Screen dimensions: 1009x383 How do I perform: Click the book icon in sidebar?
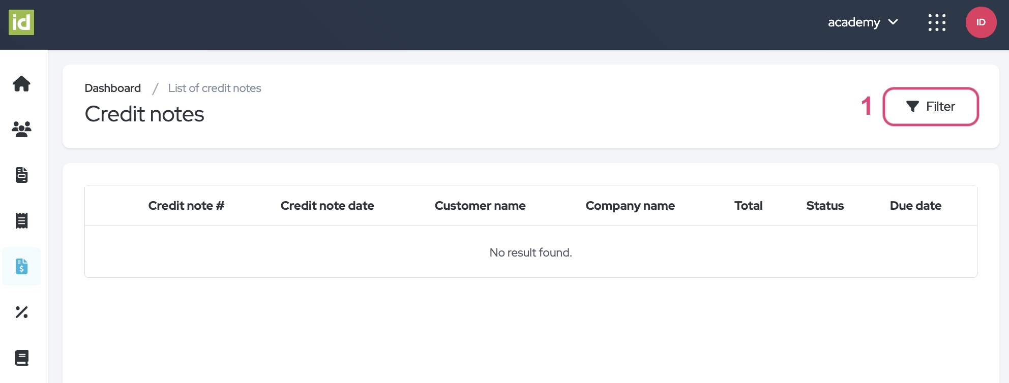(21, 358)
